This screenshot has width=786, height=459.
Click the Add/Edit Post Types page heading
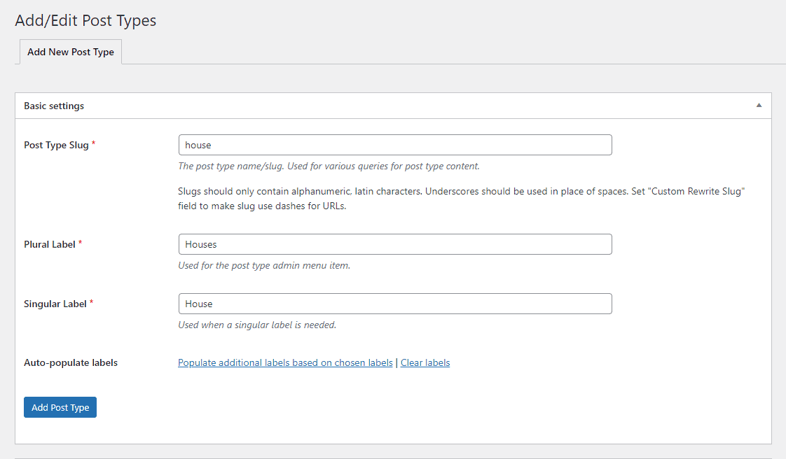click(x=85, y=21)
